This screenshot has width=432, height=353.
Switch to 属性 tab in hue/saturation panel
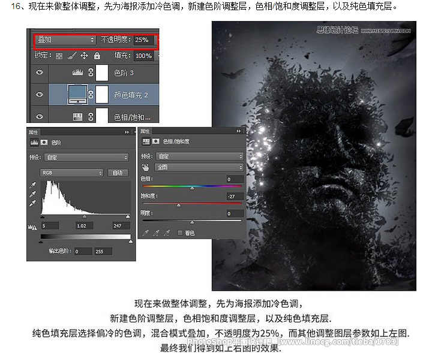pos(145,131)
